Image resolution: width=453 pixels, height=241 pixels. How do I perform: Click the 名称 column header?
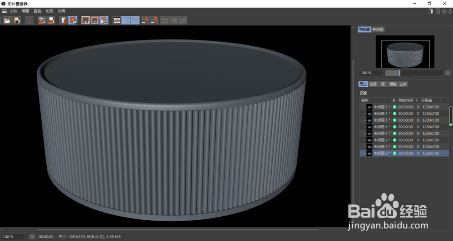click(376, 100)
